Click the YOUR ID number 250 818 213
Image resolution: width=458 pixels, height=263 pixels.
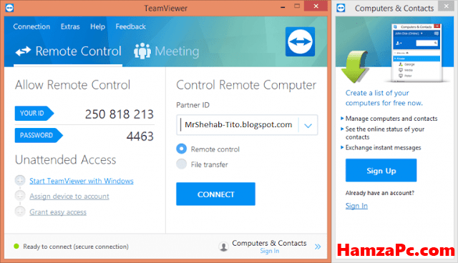coord(120,114)
